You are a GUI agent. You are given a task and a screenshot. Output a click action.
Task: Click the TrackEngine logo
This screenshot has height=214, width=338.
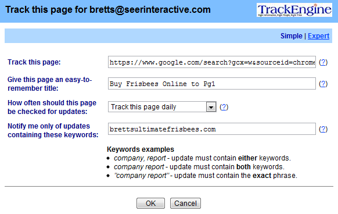click(x=294, y=10)
